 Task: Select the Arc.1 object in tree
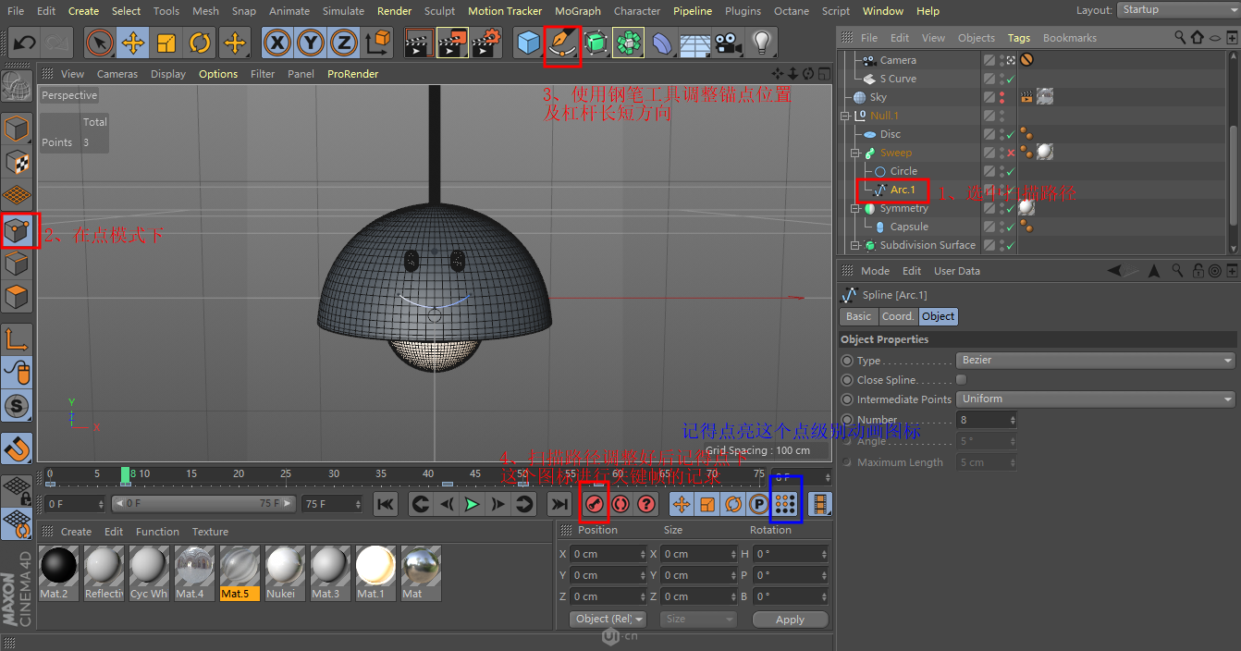tap(903, 190)
